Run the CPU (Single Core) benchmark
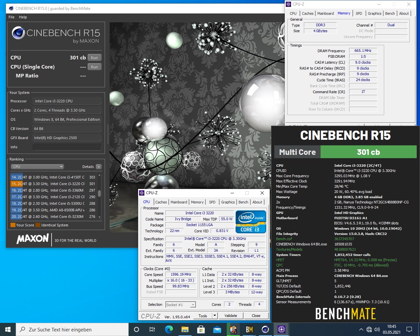The width and height of the screenshot is (420, 336). tap(94, 67)
